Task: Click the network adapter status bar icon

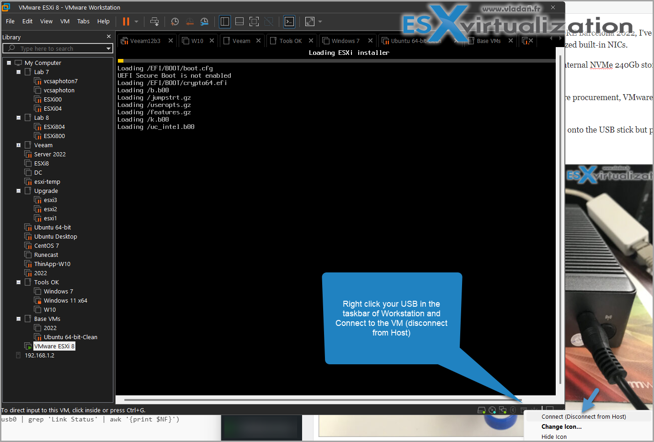Action: click(x=503, y=410)
